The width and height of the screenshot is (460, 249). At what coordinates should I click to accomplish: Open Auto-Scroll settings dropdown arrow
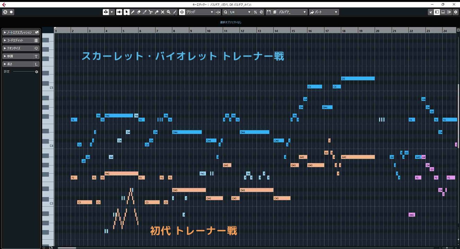tap(112, 12)
